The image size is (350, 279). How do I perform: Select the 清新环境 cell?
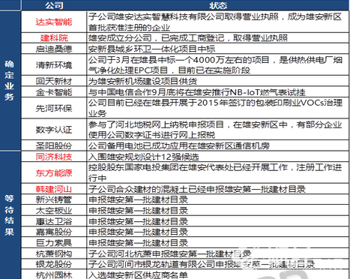click(x=54, y=64)
